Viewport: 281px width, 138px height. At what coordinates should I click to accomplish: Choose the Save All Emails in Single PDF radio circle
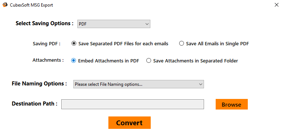pos(181,43)
